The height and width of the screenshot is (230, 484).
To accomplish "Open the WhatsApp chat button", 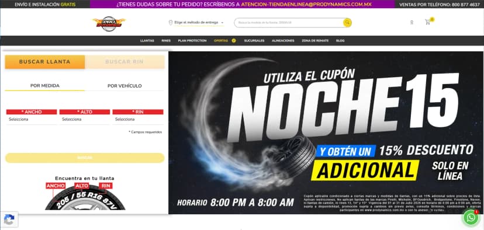I will (x=471, y=218).
